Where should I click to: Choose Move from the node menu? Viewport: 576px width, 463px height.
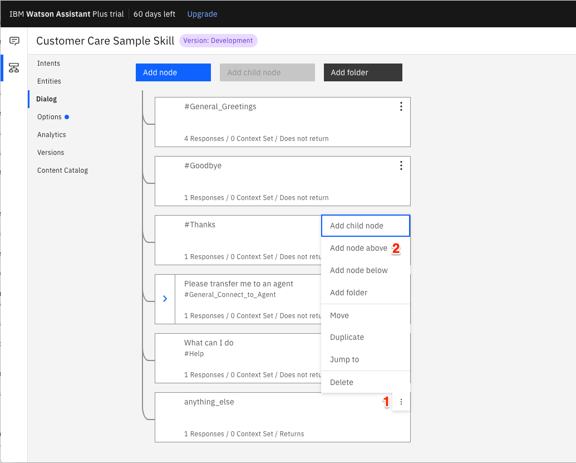coord(366,315)
